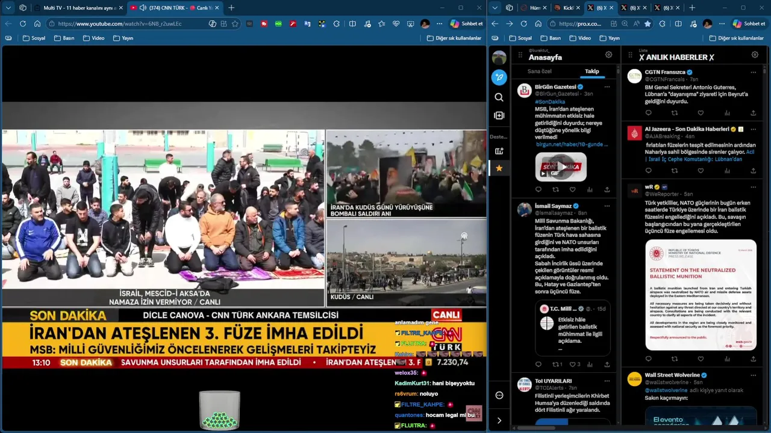Add YouTube page to favorites in left window

(235, 23)
